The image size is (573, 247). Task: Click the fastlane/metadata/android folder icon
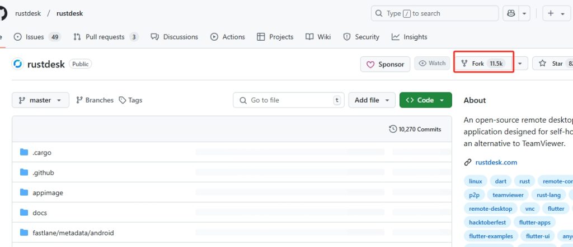coord(24,233)
